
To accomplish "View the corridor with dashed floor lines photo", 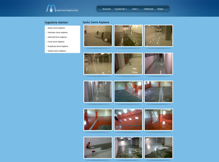I will [x=159, y=36].
